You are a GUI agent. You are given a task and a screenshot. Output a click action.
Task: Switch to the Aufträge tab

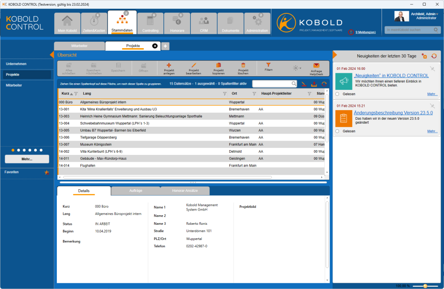(x=136, y=190)
